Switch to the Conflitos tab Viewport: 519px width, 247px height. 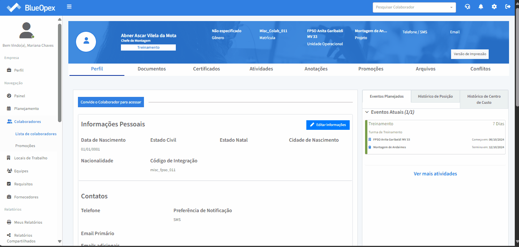[481, 69]
